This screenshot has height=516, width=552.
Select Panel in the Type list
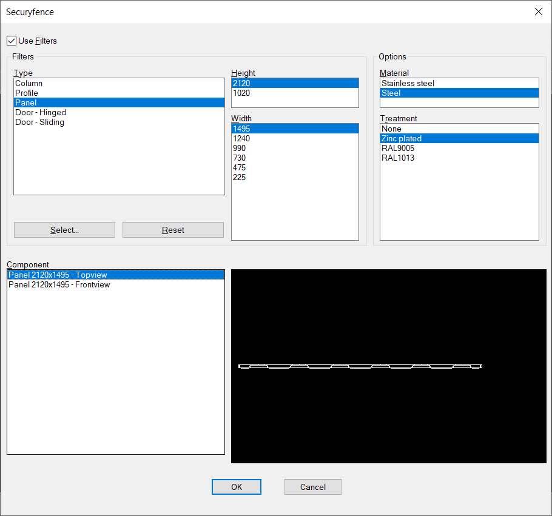point(119,103)
